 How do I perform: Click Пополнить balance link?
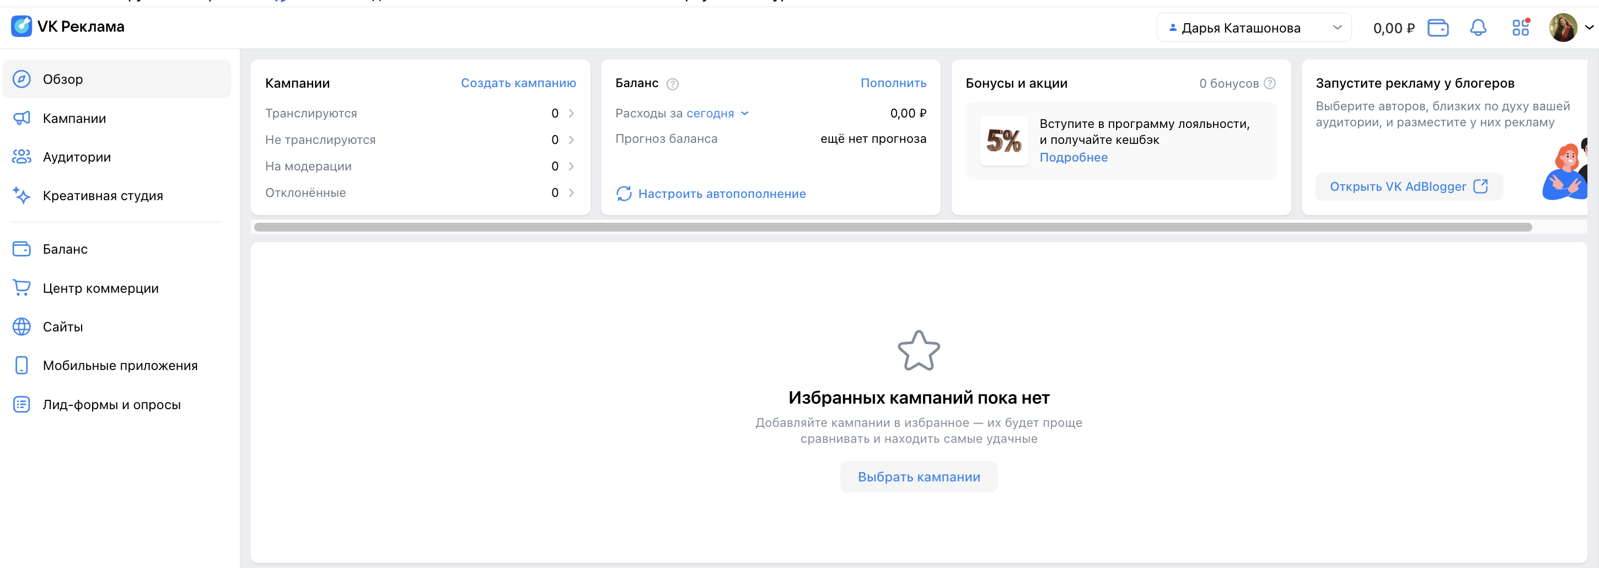coord(893,83)
